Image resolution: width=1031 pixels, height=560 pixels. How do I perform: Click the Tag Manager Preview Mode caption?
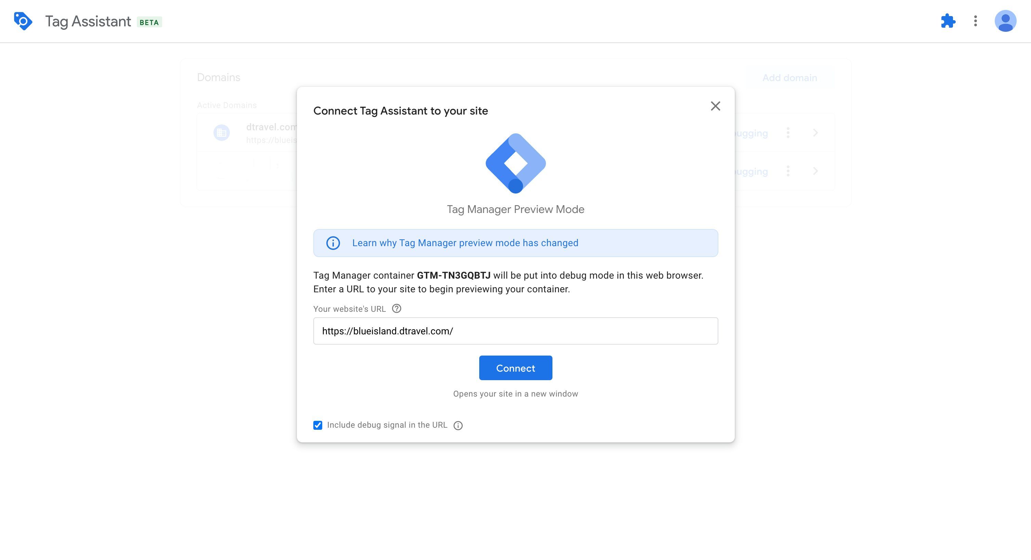pos(515,209)
